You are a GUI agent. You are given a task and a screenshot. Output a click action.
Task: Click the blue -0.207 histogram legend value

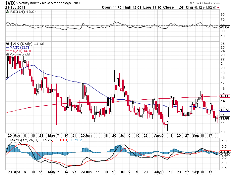coord(76,140)
